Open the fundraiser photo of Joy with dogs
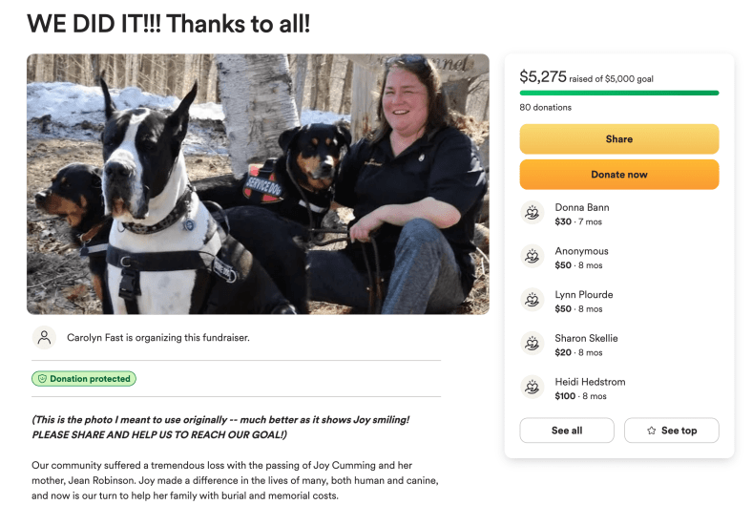 point(258,183)
